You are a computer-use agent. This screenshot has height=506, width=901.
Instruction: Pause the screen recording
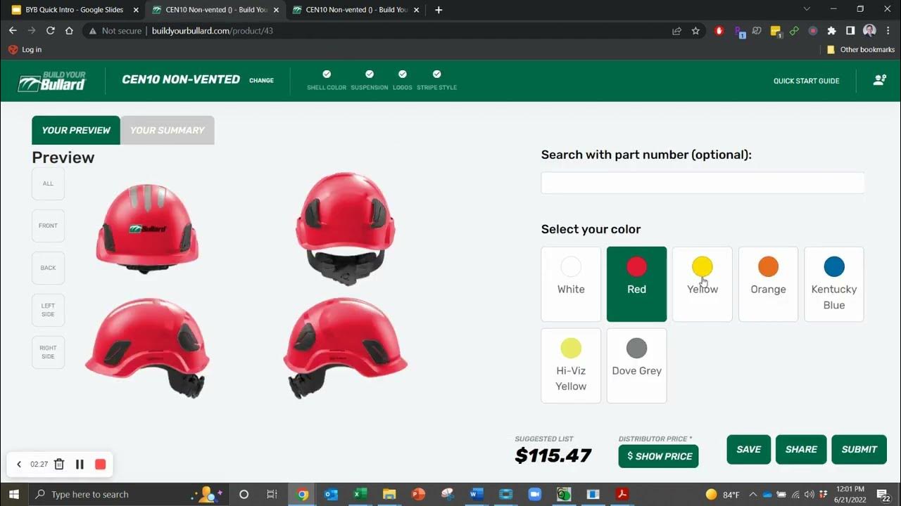coord(80,464)
